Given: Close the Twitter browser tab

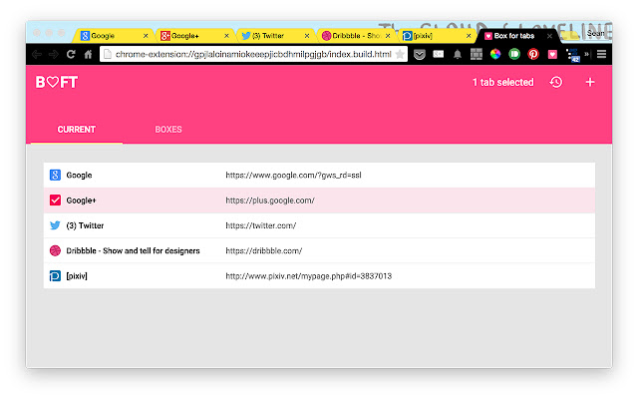Looking at the screenshot, I should tap(307, 36).
